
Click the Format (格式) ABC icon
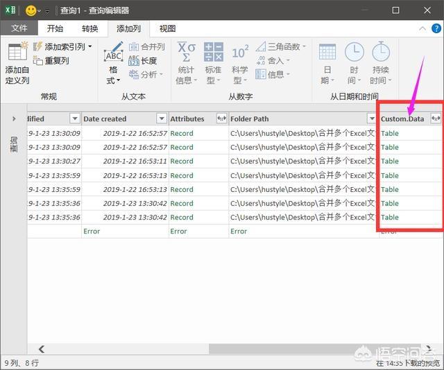[114, 53]
